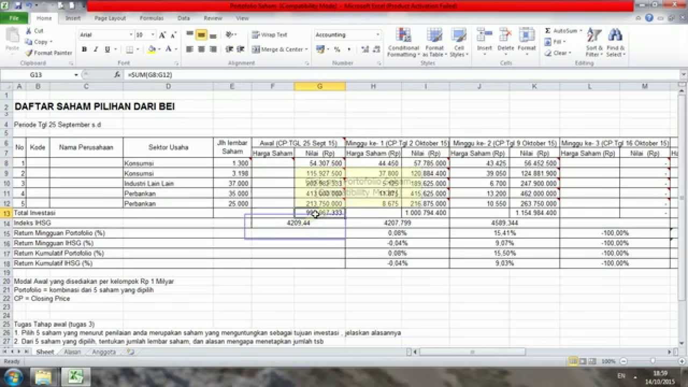Open the Find & Select menu
688x387 pixels.
pos(615,43)
